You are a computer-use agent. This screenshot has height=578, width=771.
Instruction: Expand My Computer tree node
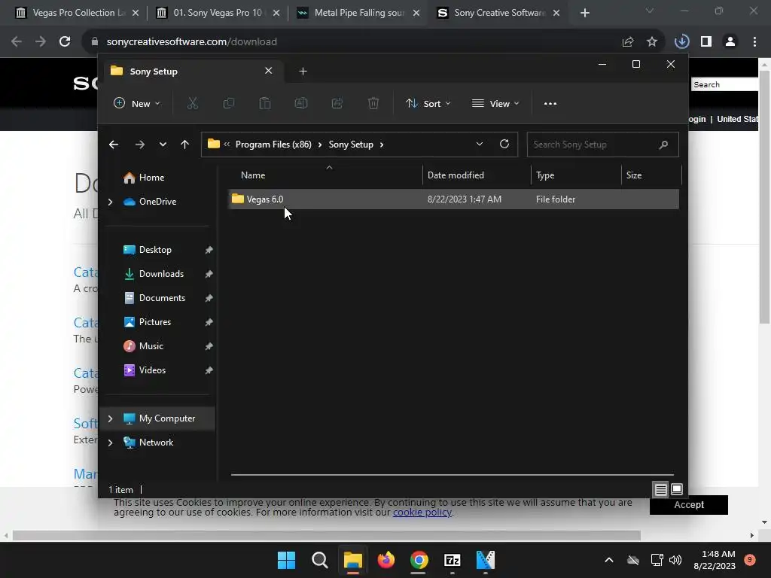tap(110, 418)
